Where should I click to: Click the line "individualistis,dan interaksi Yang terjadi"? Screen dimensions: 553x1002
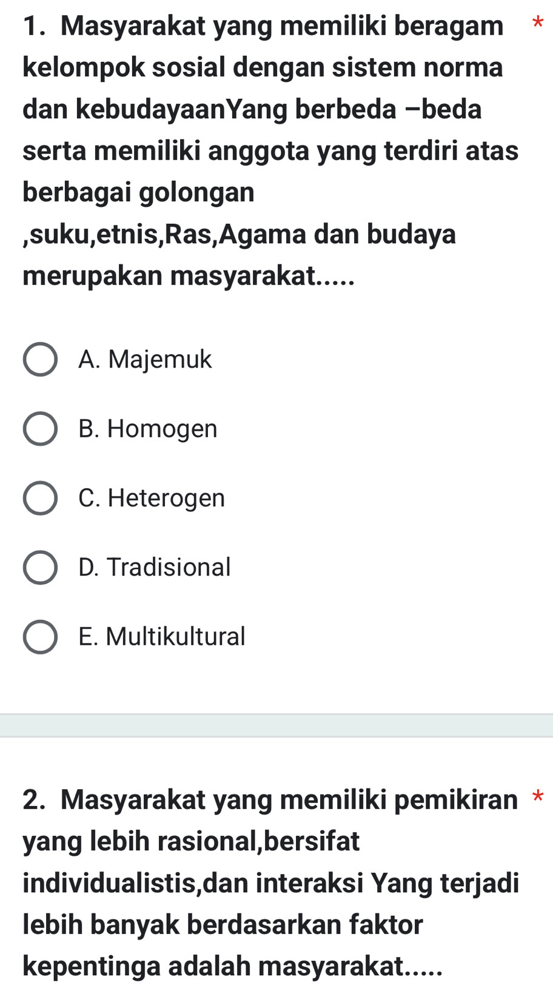(x=271, y=883)
